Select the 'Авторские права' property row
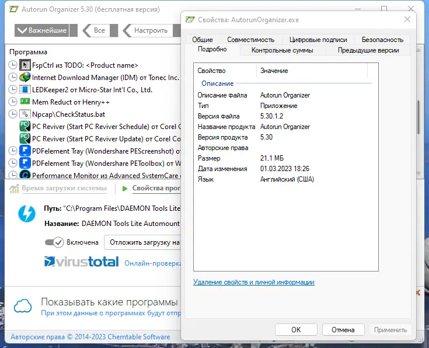 [x=285, y=148]
